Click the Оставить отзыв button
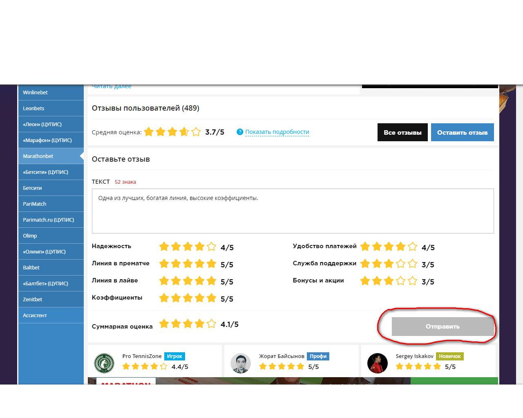523x418 pixels. pyautogui.click(x=462, y=132)
